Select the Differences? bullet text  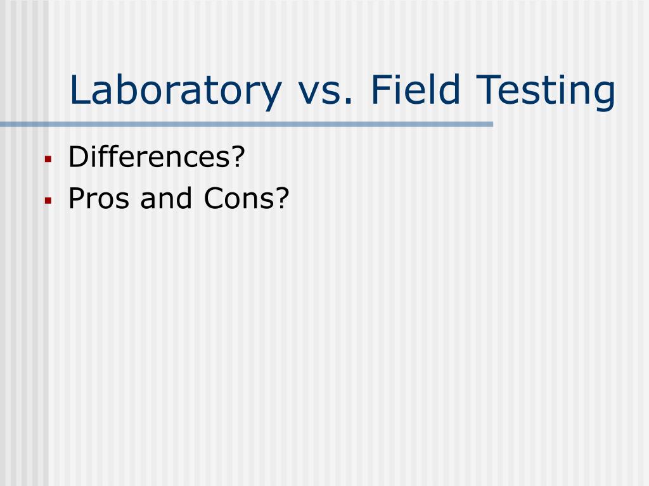157,157
